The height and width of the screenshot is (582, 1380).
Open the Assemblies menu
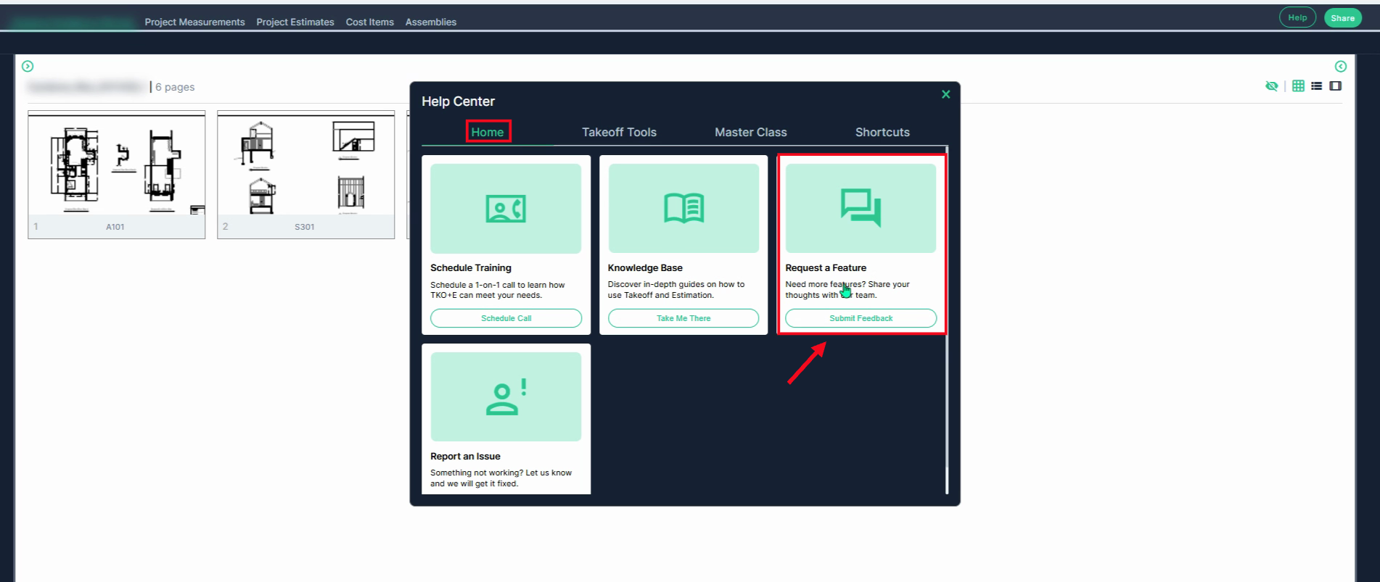(431, 22)
